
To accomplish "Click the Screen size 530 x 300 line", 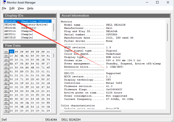I will (102, 60).
